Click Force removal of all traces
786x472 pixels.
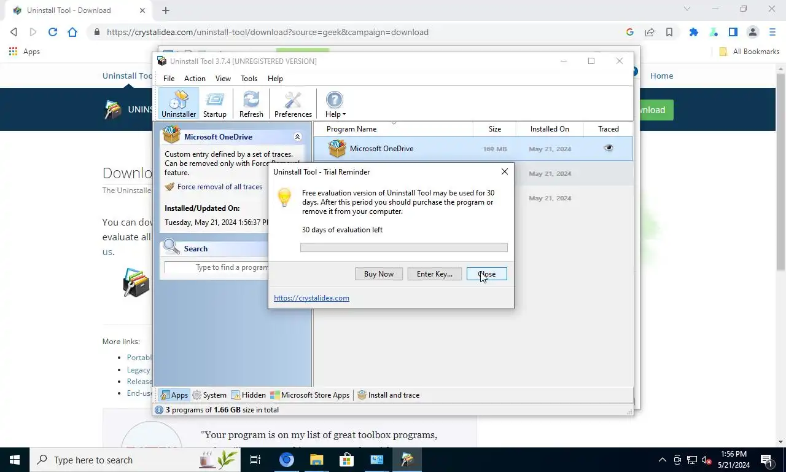tap(220, 187)
